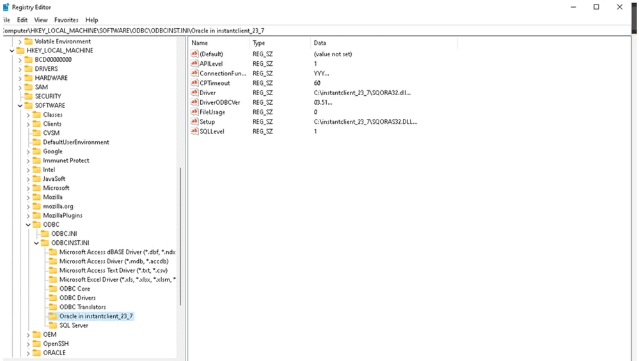Expand the DRIVERS key

[x=20, y=69]
